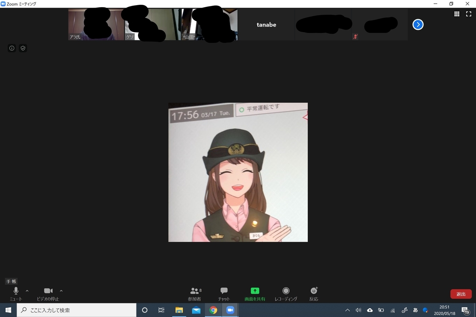
Task: Open the Wi-Fi network icon
Action: coord(392,310)
